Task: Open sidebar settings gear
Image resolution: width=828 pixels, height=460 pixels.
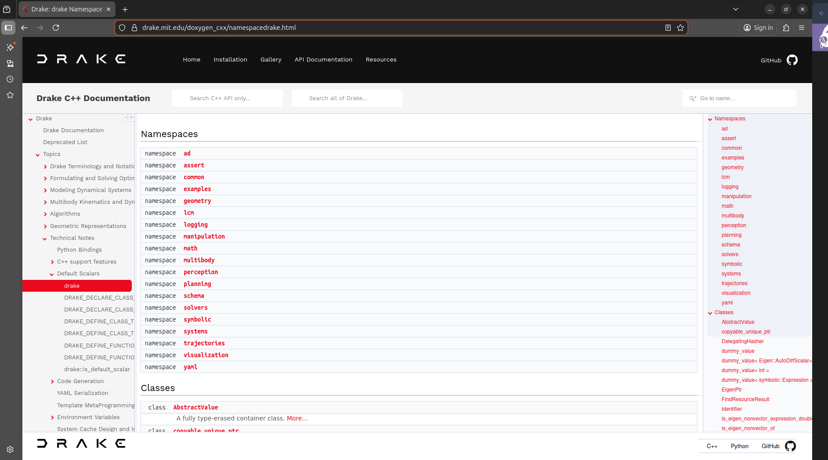Action: pyautogui.click(x=10, y=449)
